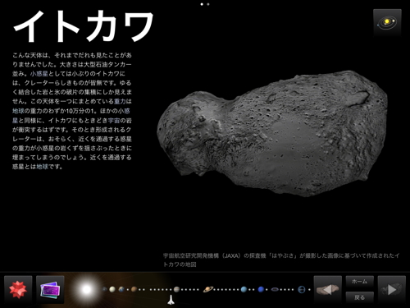Select Neptune in the planet strip

click(x=261, y=289)
